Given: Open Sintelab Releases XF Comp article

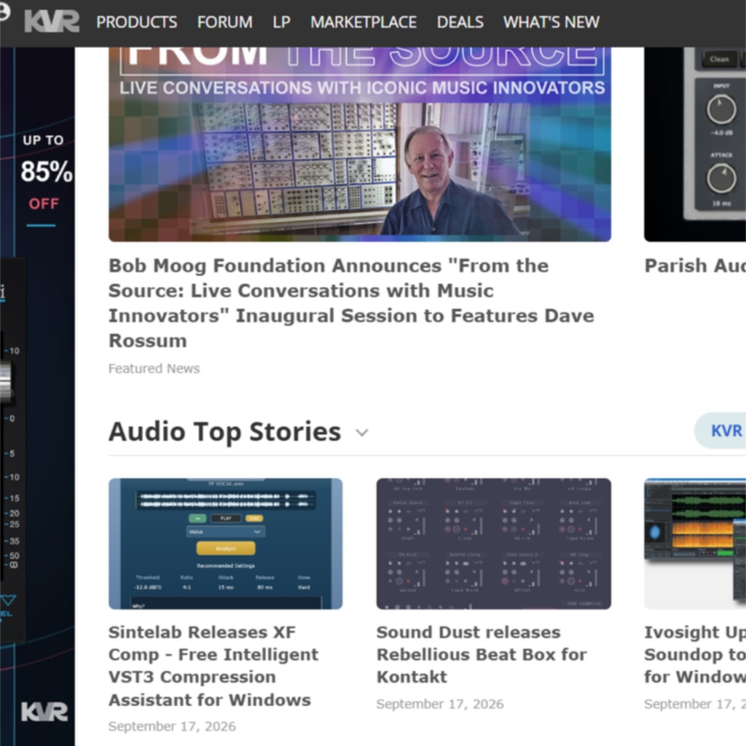Looking at the screenshot, I should [x=213, y=666].
